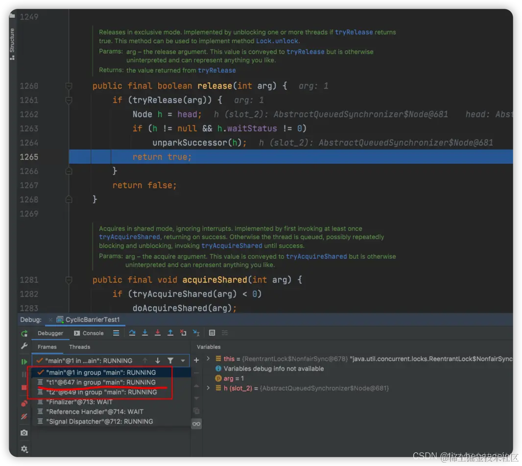Viewport: 522px width, 466px height.
Task: Open the Structure tool window in the sidebar
Action: (12, 44)
